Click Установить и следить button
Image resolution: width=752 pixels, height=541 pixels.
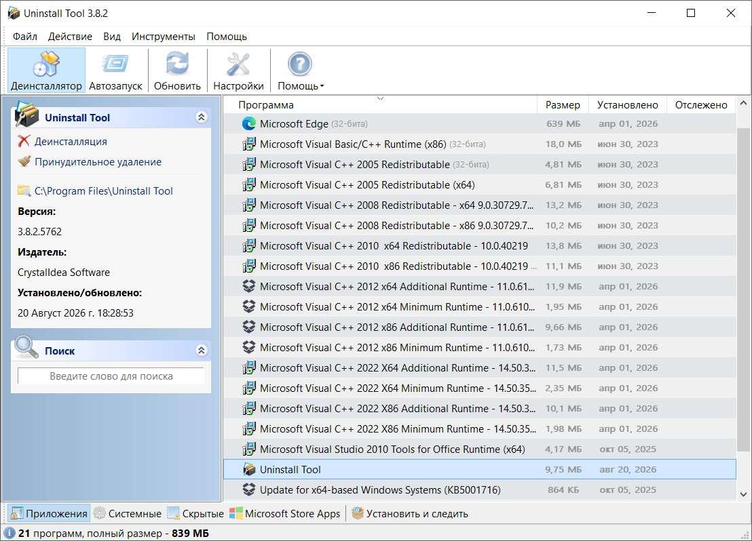coord(409,514)
